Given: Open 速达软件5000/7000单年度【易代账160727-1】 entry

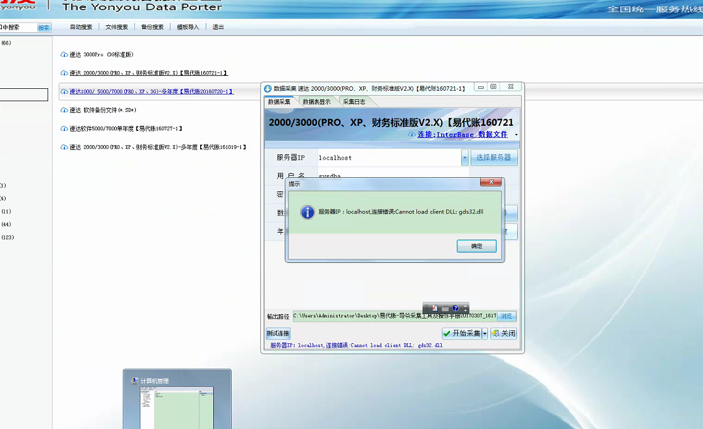Looking at the screenshot, I should click(x=125, y=128).
